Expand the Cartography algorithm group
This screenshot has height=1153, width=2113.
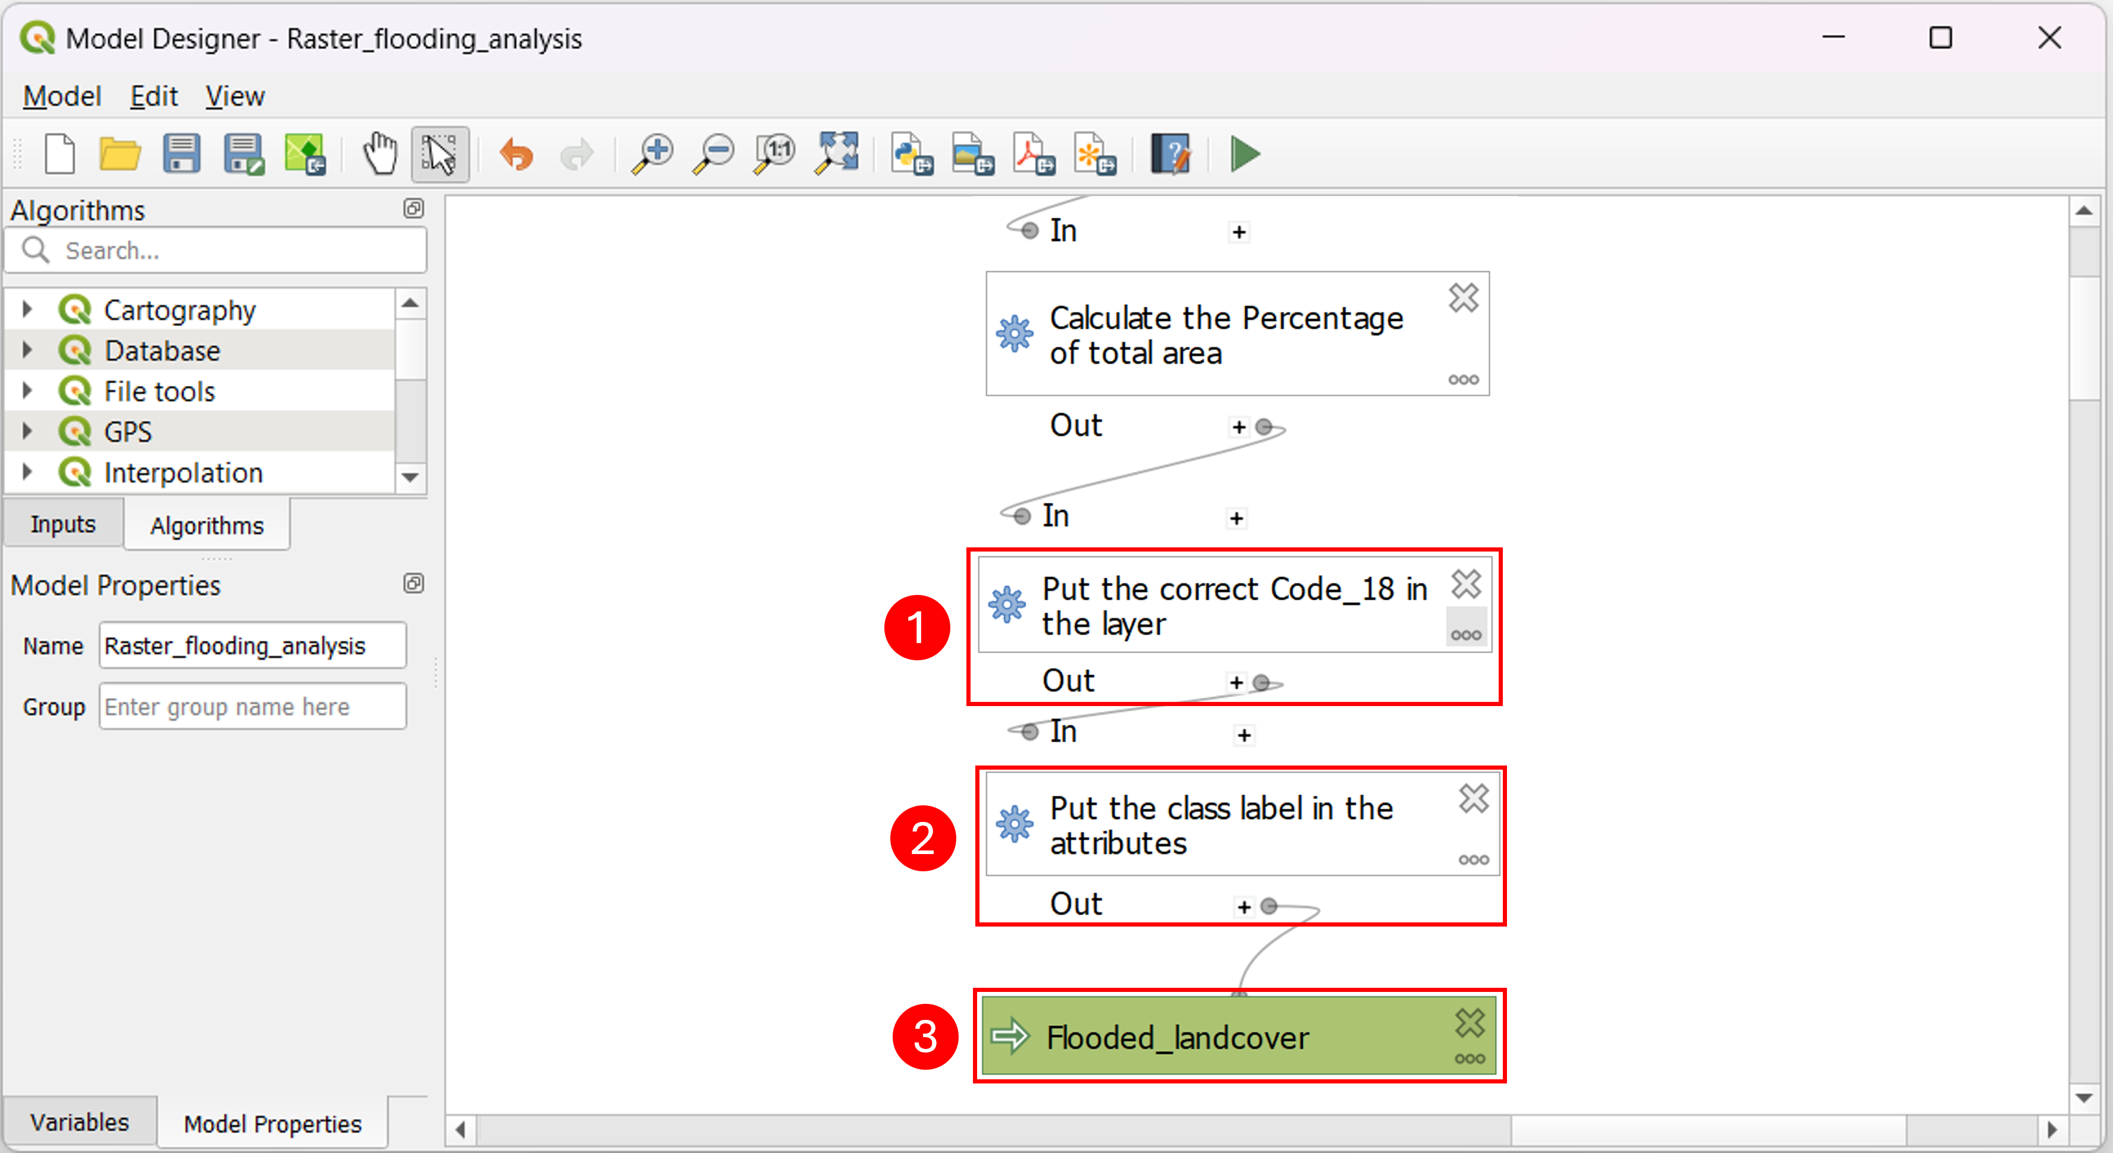[27, 310]
